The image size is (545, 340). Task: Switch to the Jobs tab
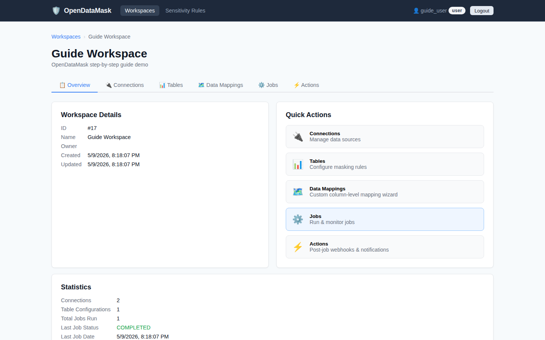tap(268, 85)
